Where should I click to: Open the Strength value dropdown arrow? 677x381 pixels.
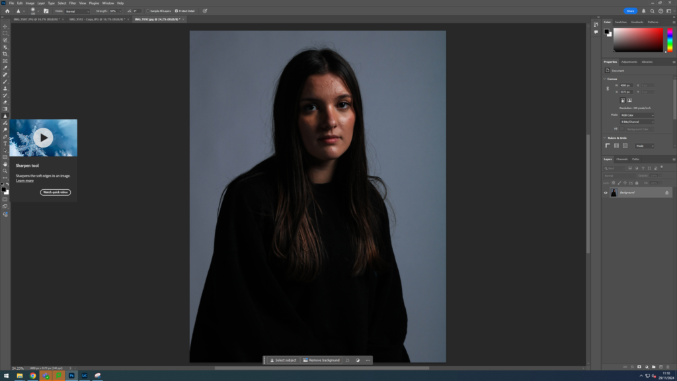[x=120, y=11]
